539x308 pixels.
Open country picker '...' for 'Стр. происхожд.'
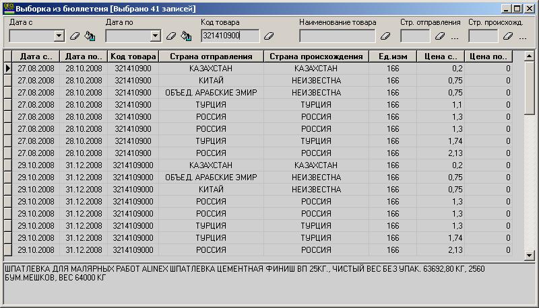point(523,36)
